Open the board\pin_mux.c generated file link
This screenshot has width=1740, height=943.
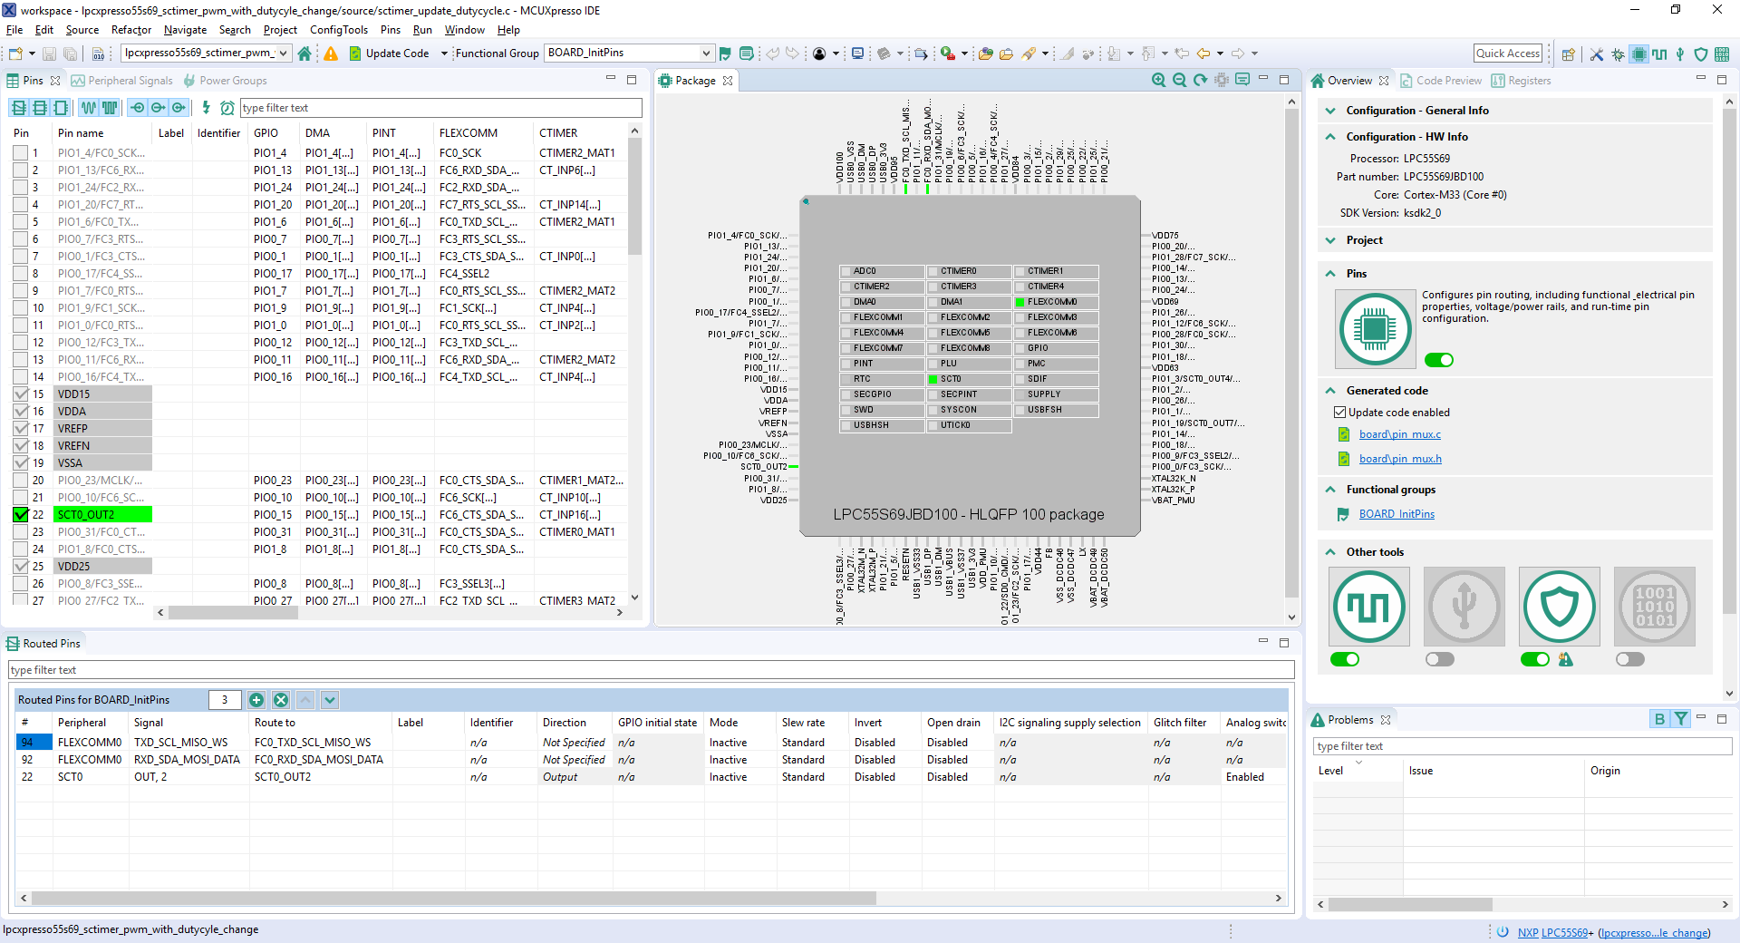pos(1399,434)
